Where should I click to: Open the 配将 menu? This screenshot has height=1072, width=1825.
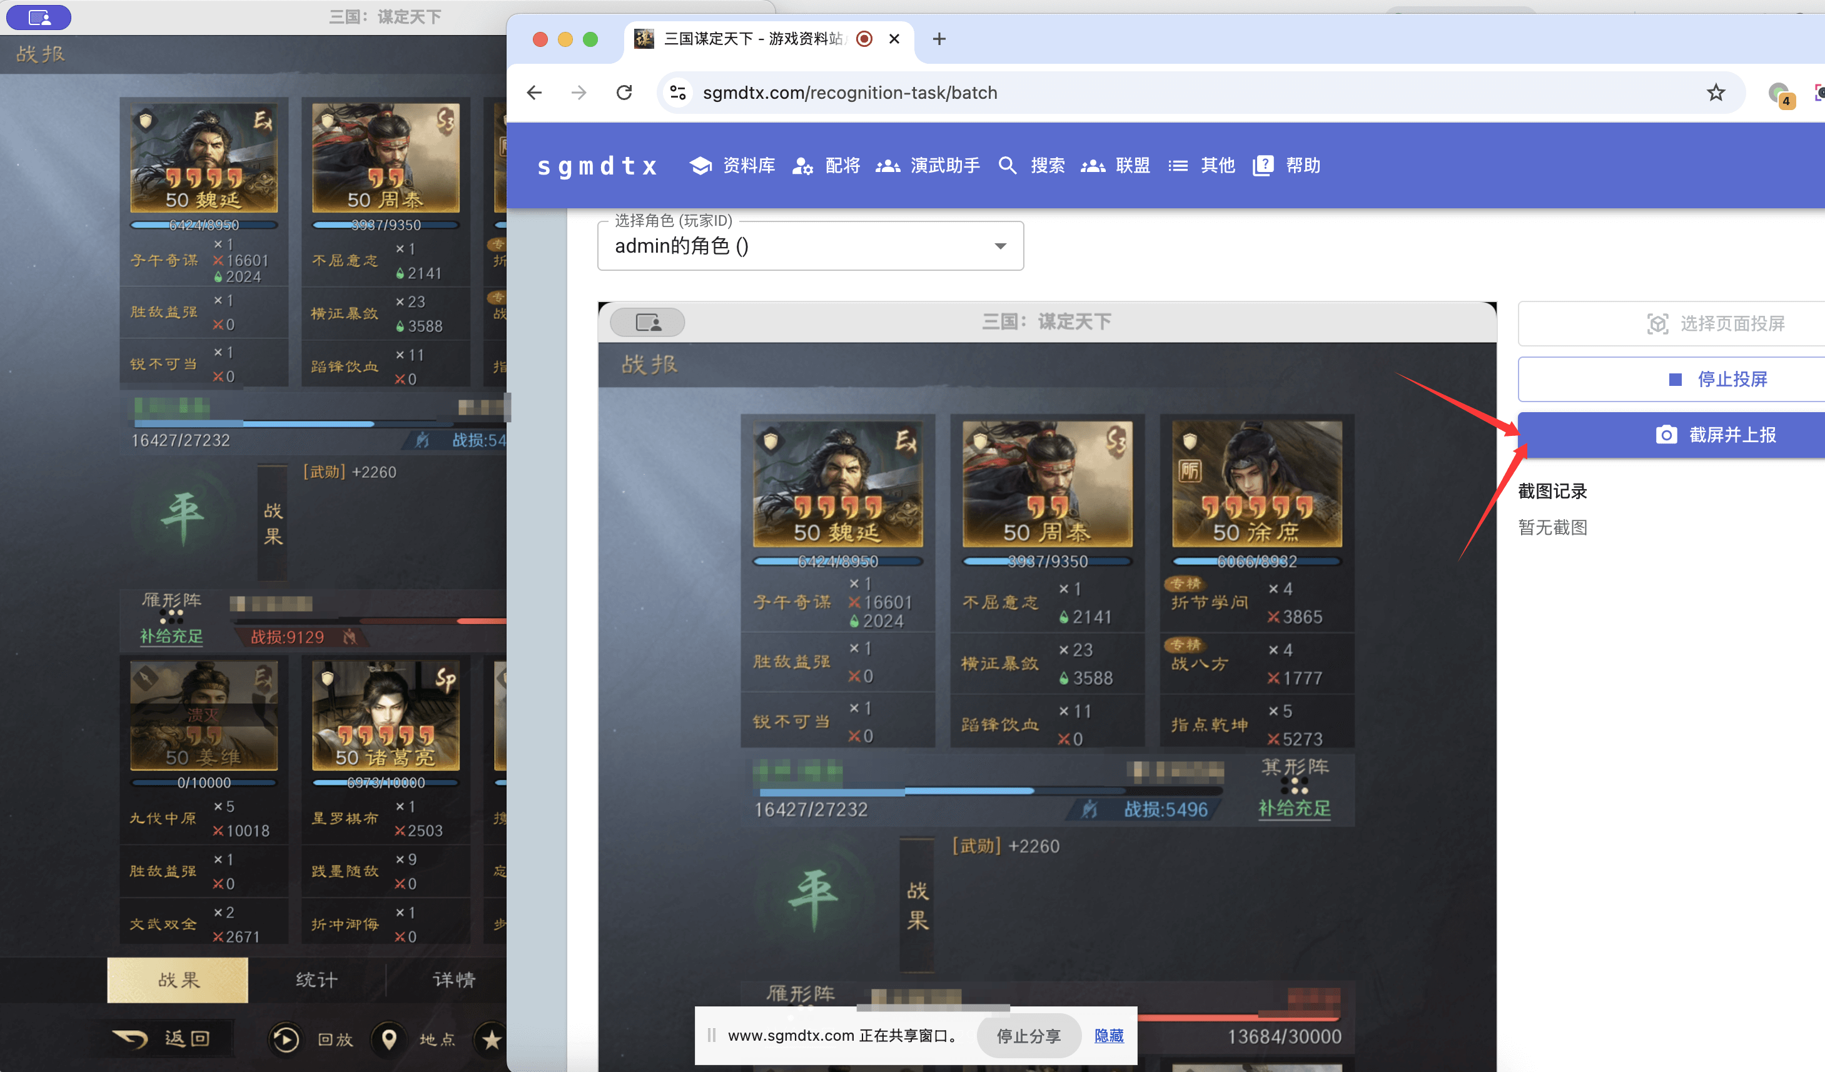(x=826, y=165)
